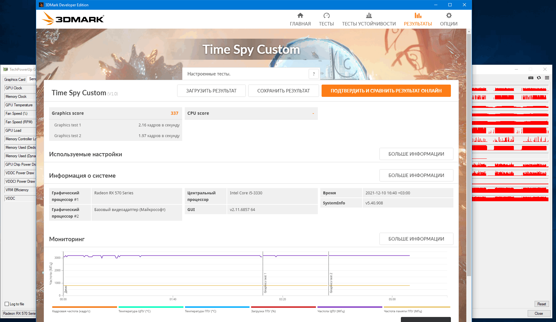Click the yellow Частота памяти ГПУ legend bar
The height and width of the screenshot is (322, 556).
pyautogui.click(x=417, y=307)
